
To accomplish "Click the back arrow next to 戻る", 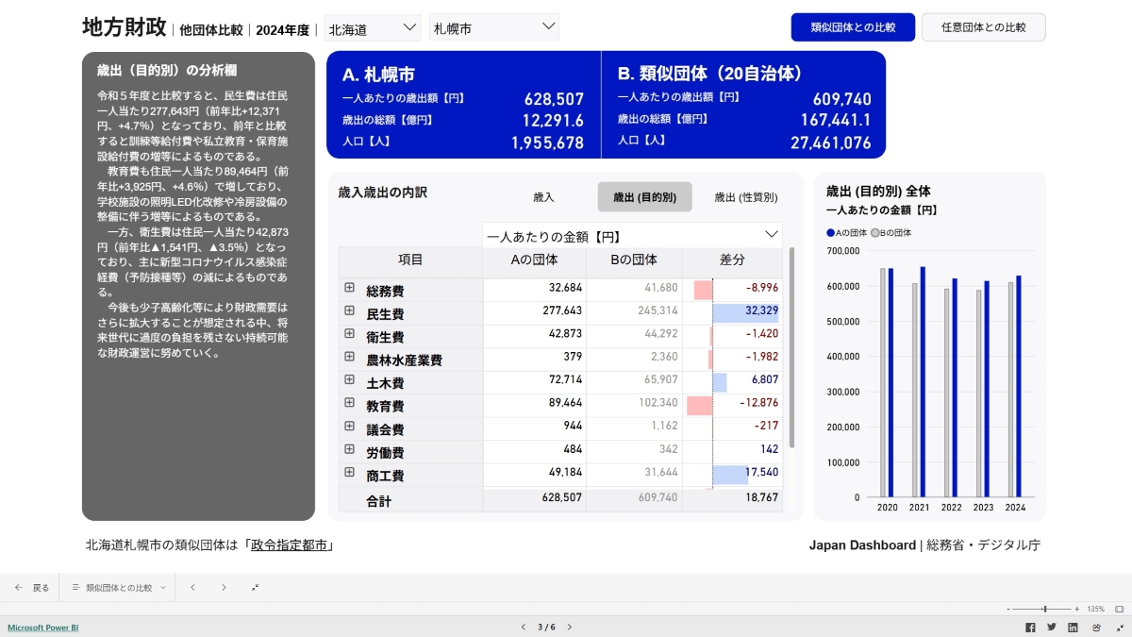I will click(19, 587).
